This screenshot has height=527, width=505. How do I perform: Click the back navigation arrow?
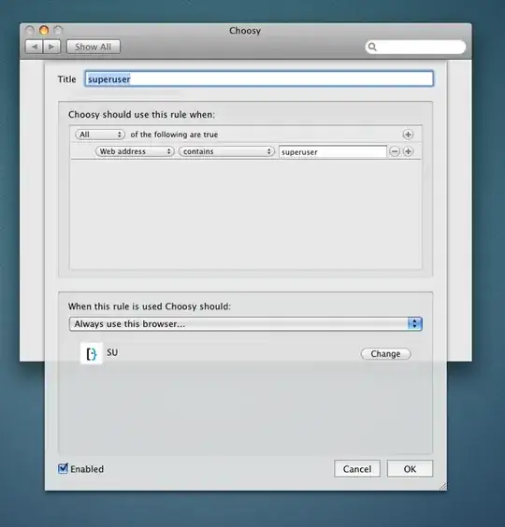[34, 47]
